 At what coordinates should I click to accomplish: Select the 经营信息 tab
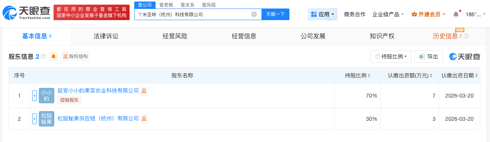pyautogui.click(x=244, y=36)
